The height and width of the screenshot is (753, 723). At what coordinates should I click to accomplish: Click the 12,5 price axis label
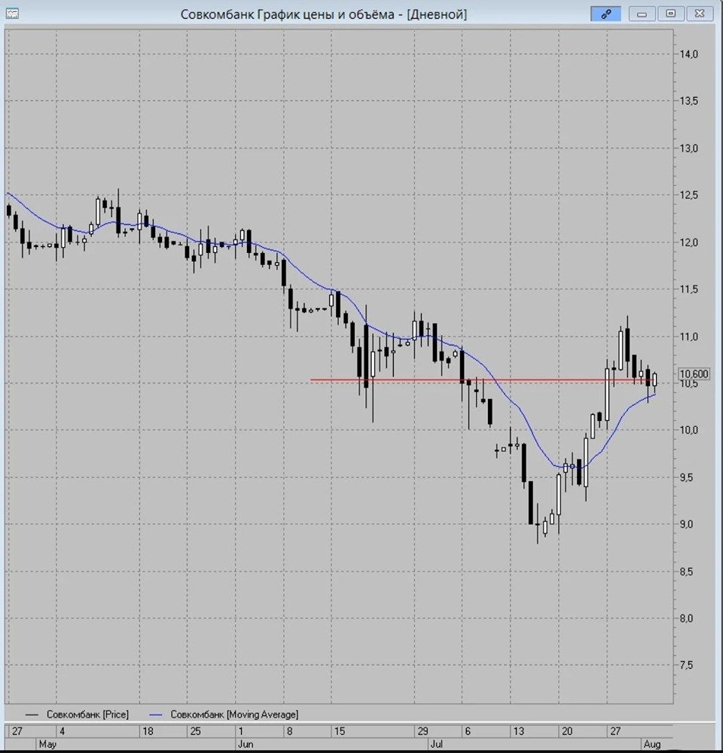pyautogui.click(x=688, y=195)
